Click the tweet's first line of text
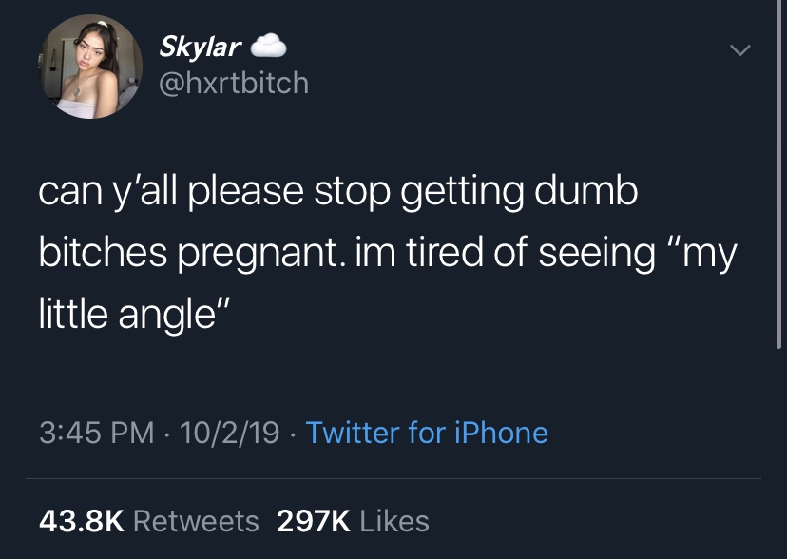Image resolution: width=787 pixels, height=559 pixels. click(x=337, y=193)
